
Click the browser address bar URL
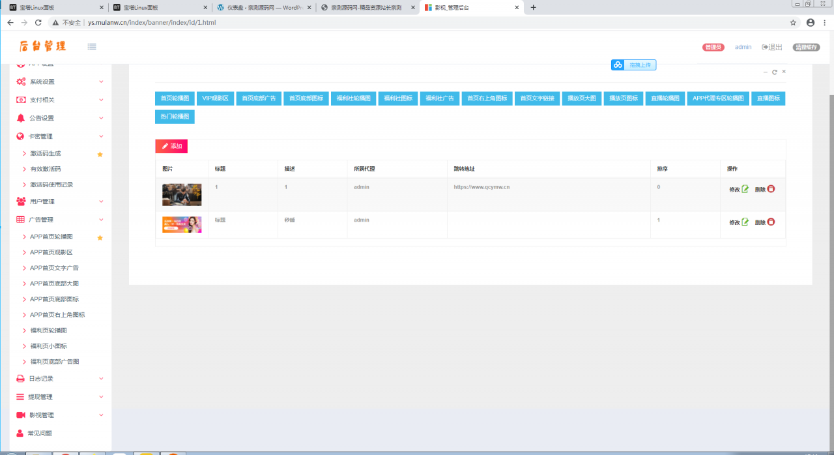152,22
